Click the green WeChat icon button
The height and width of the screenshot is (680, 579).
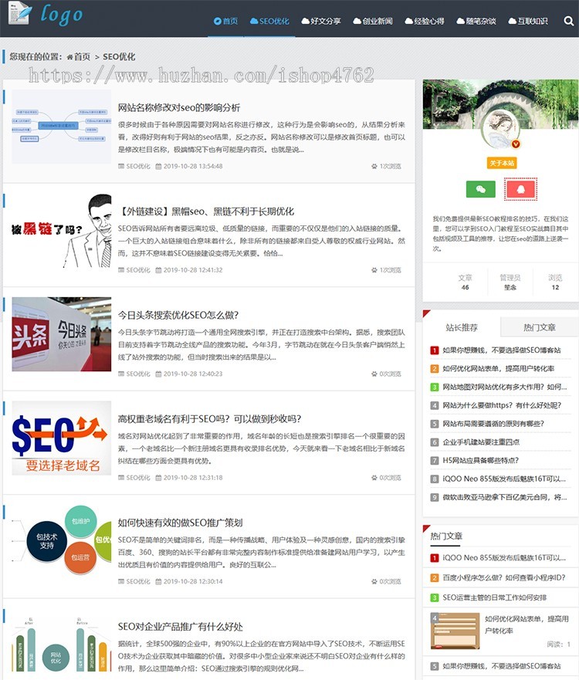(x=480, y=188)
